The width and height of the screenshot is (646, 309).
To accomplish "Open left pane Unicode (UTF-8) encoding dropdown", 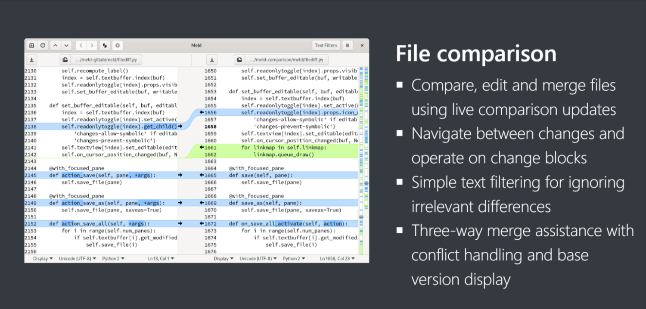I will (78, 259).
